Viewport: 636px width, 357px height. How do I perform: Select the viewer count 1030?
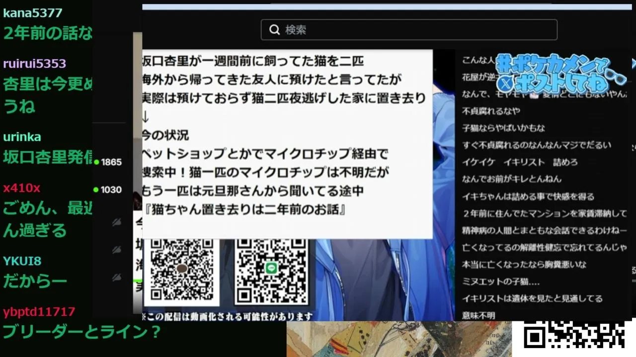(x=111, y=190)
